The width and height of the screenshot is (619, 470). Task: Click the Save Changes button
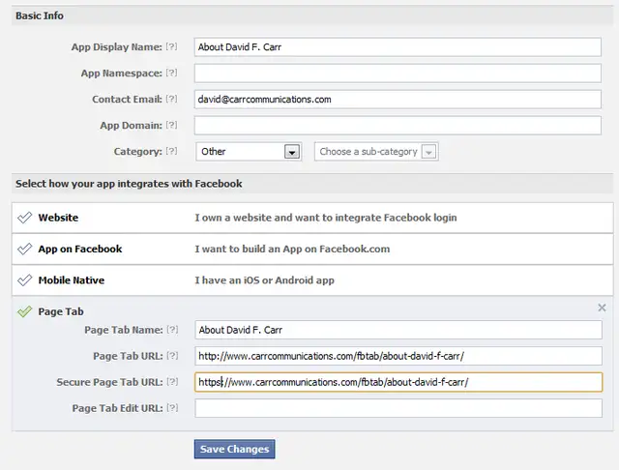(x=234, y=449)
